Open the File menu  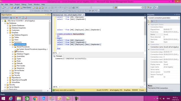click(2, 4)
